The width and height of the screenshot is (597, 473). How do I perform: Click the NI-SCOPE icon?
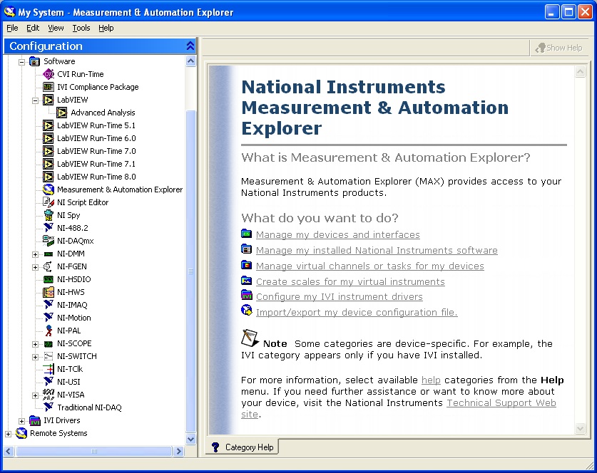pos(49,344)
